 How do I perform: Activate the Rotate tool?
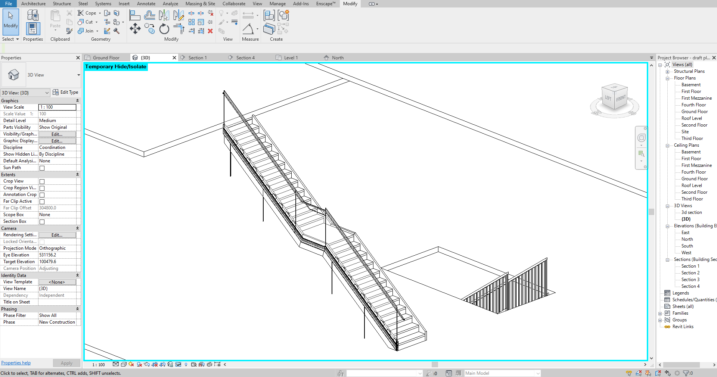pyautogui.click(x=164, y=29)
